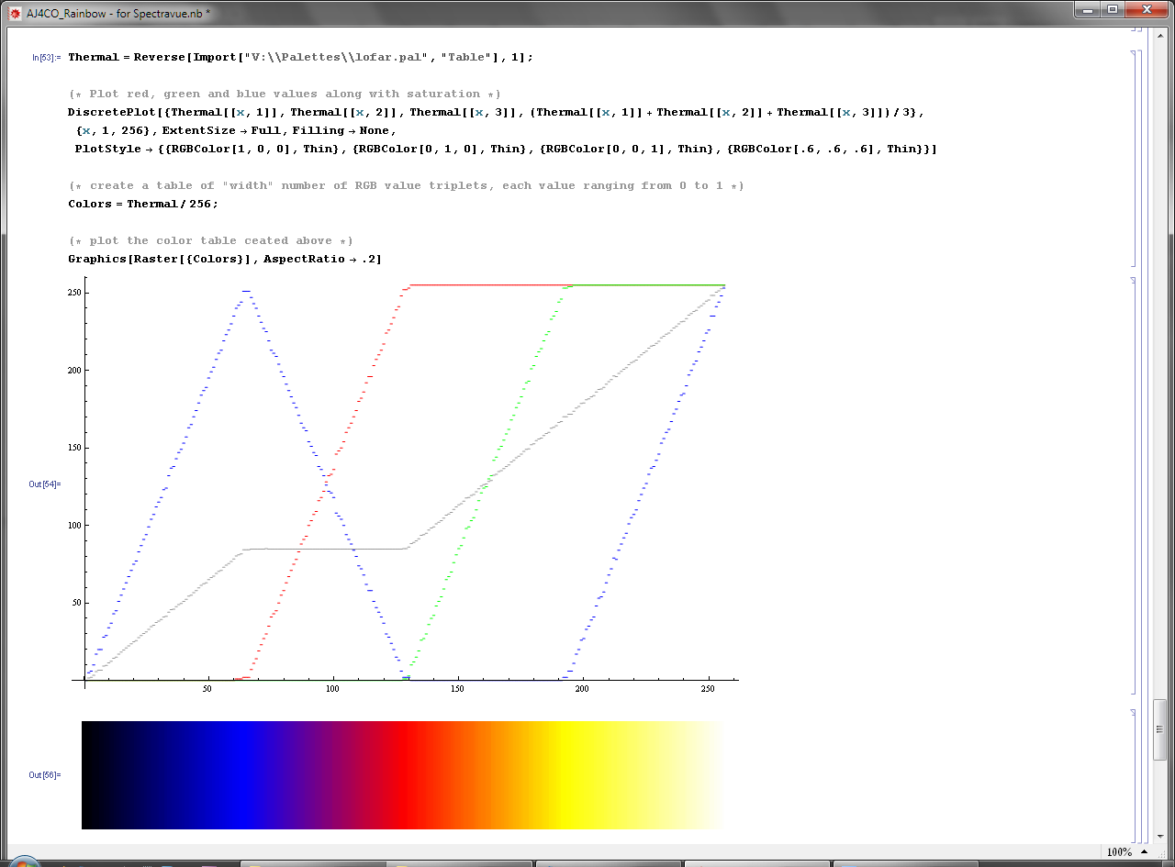Click the scrollbar up arrow
The width and height of the screenshot is (1175, 867).
(x=1160, y=35)
